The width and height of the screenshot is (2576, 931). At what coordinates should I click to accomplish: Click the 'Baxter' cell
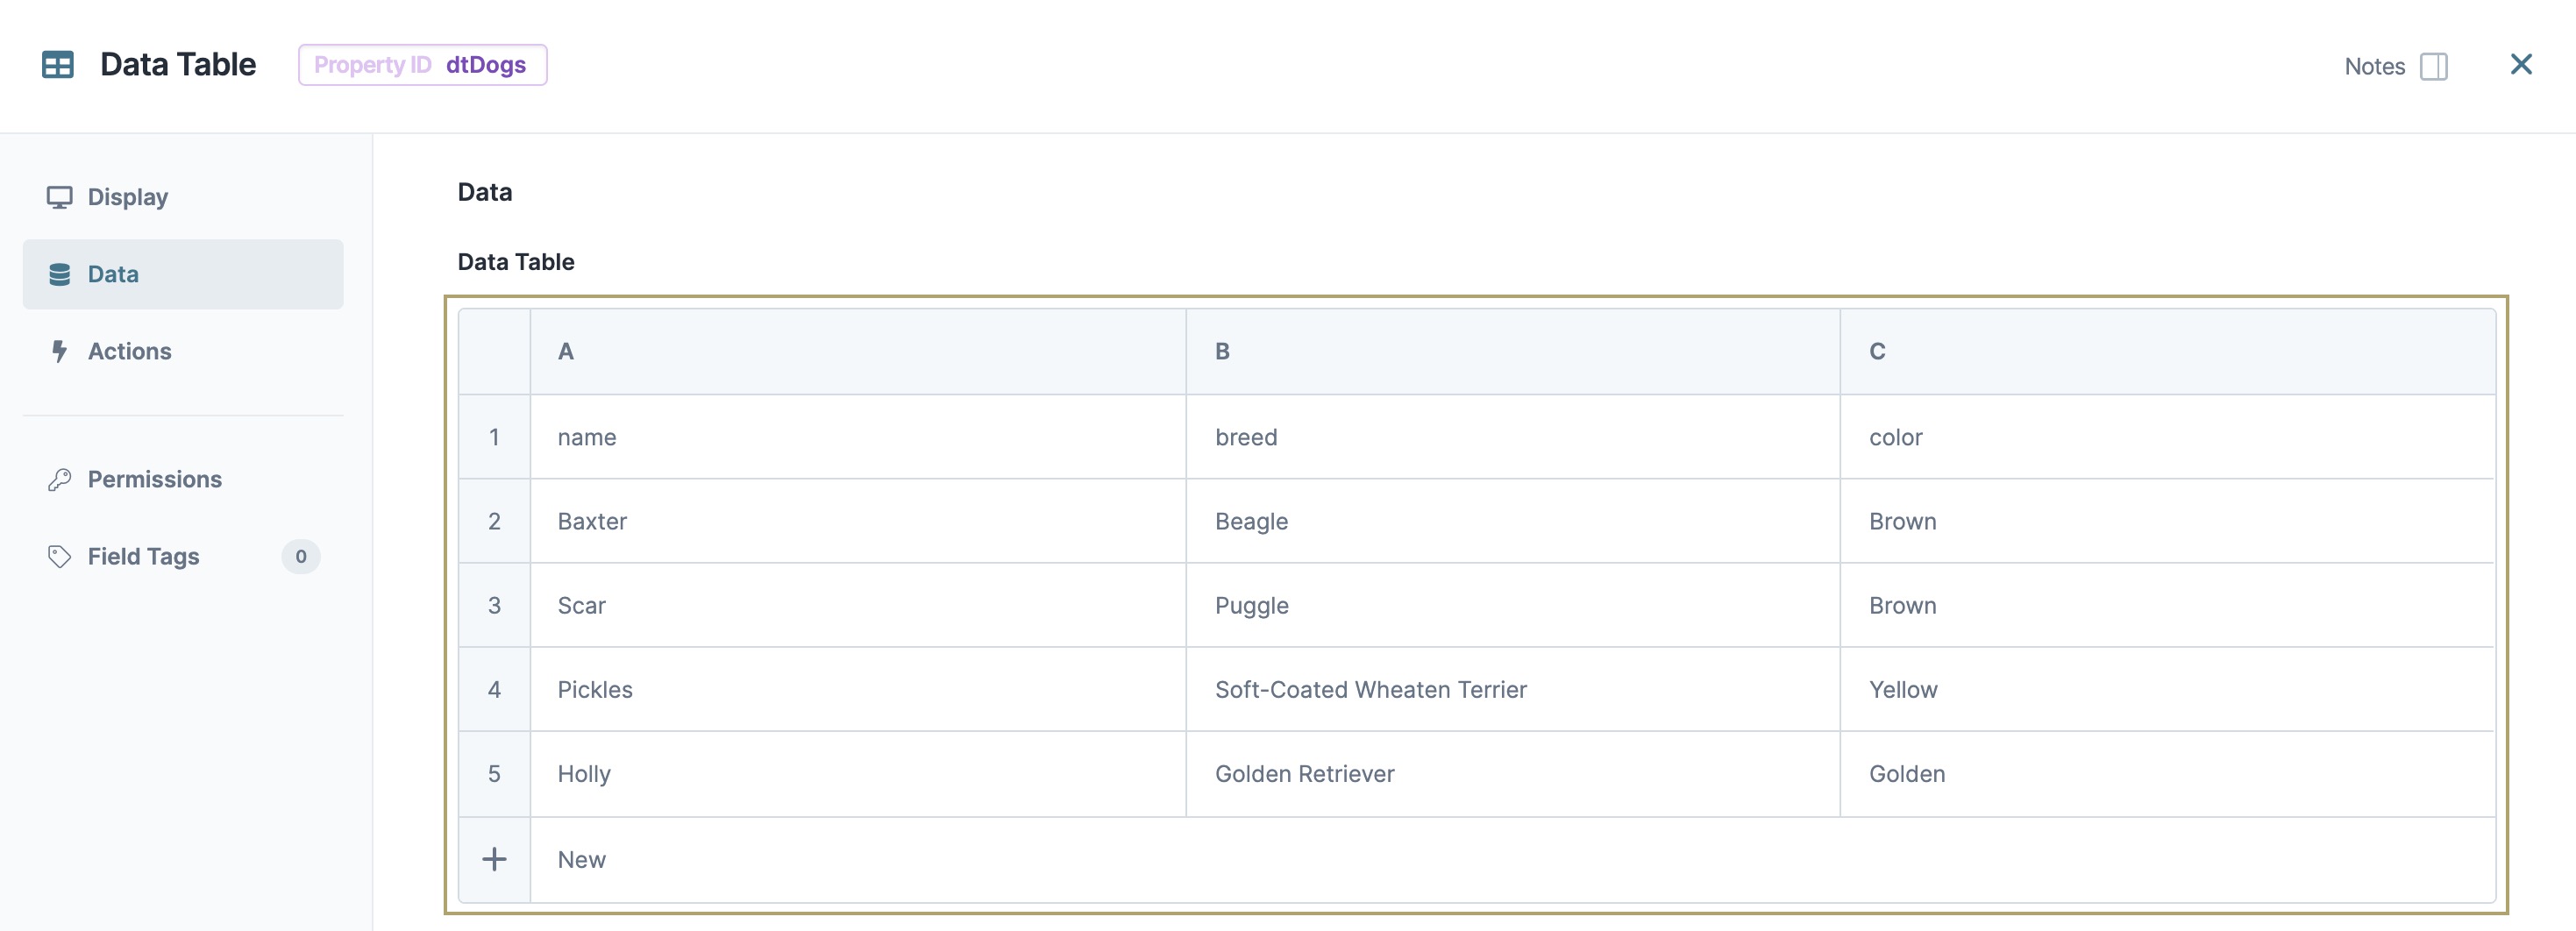point(857,521)
